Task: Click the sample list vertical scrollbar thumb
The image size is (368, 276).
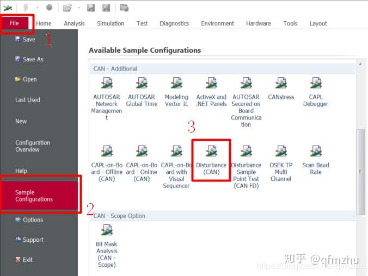Action: pos(360,172)
